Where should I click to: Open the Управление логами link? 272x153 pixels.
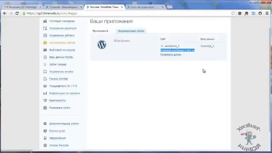coord(61,72)
